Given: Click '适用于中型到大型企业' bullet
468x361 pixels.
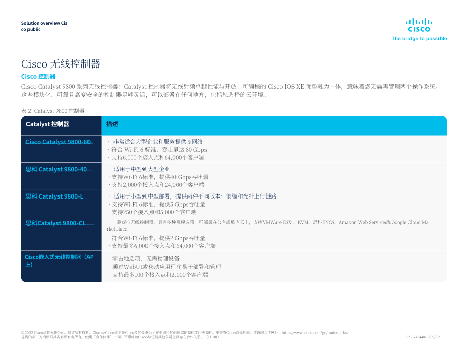Looking at the screenshot, I should [141, 169].
